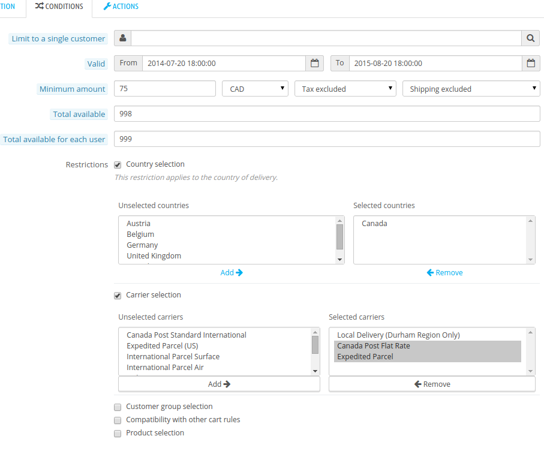The height and width of the screenshot is (454, 544).
Task: Click the search magnifier icon for customer
Action: (531, 38)
